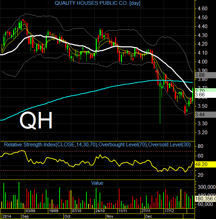Click the 19/09 date marker

click(53, 211)
